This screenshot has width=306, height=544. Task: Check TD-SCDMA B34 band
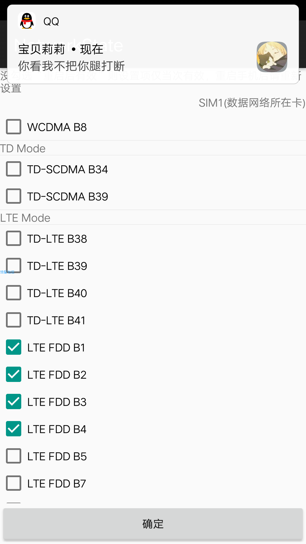tap(14, 169)
